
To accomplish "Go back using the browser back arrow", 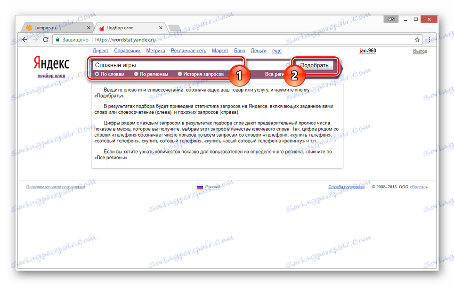I will [25, 40].
